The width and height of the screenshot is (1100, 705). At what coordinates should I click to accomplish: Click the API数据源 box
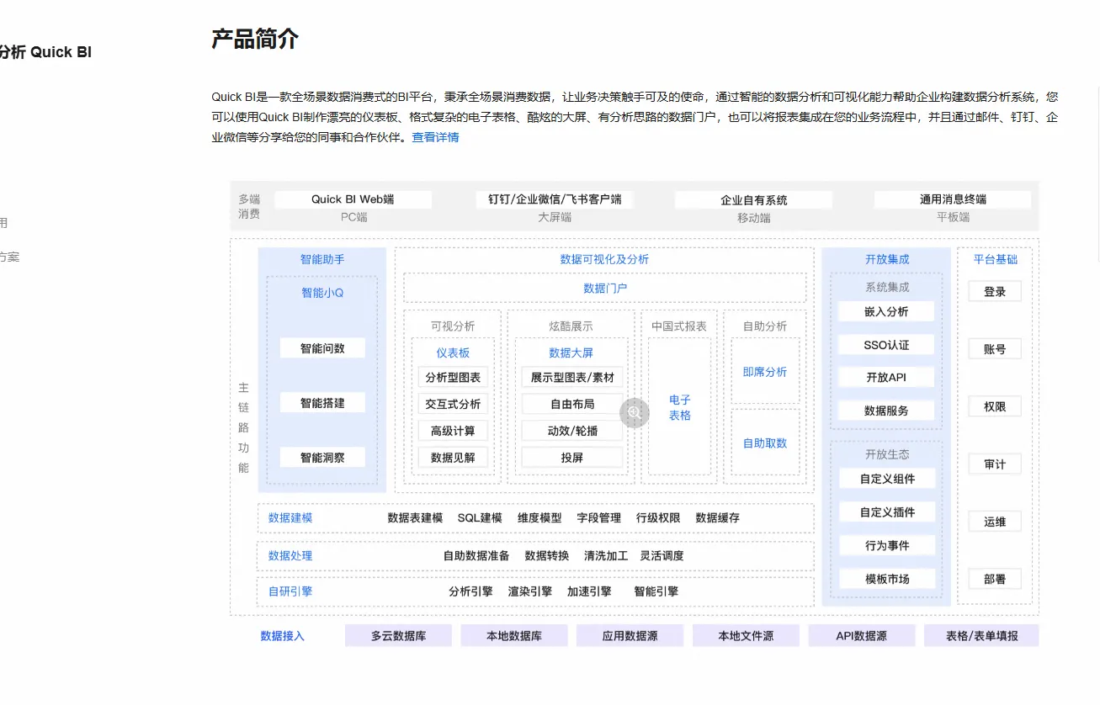click(x=861, y=636)
